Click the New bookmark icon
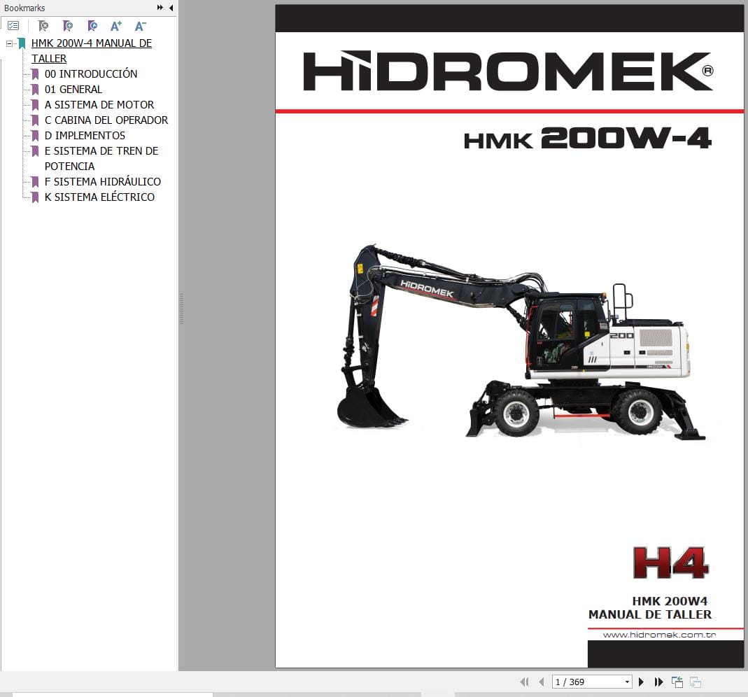The width and height of the screenshot is (748, 697). [68, 25]
